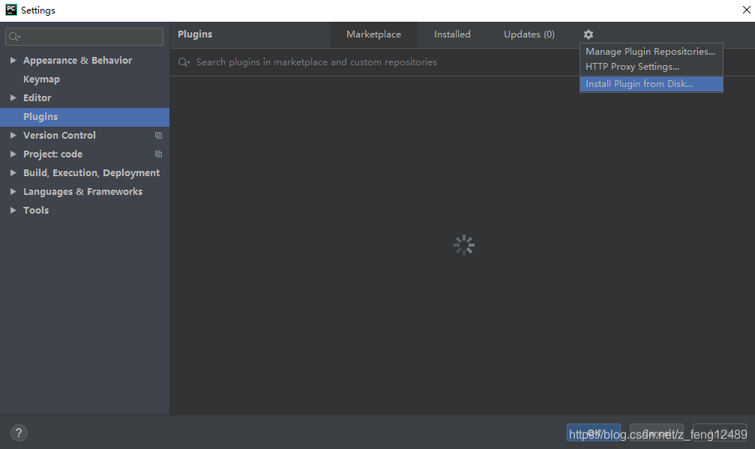Expand the Appearance & Behavior node
The image size is (755, 449).
(13, 60)
